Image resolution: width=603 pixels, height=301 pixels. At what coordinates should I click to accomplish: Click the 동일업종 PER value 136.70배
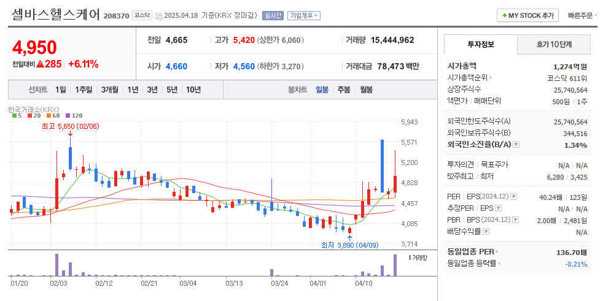pyautogui.click(x=572, y=252)
